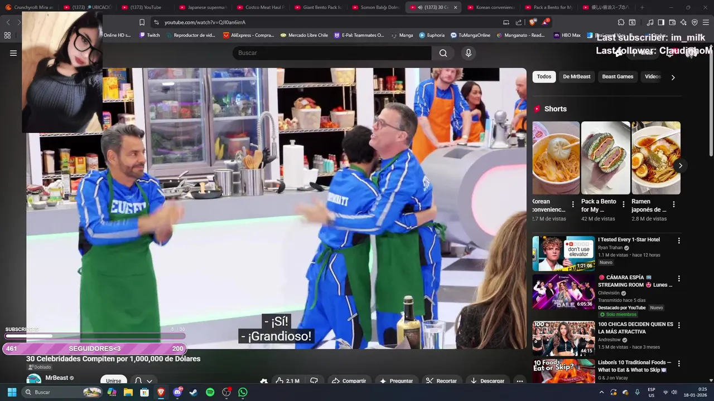Viewport: 714px width, 401px height.
Task: Open File Explorer from the taskbar
Action: 128,392
